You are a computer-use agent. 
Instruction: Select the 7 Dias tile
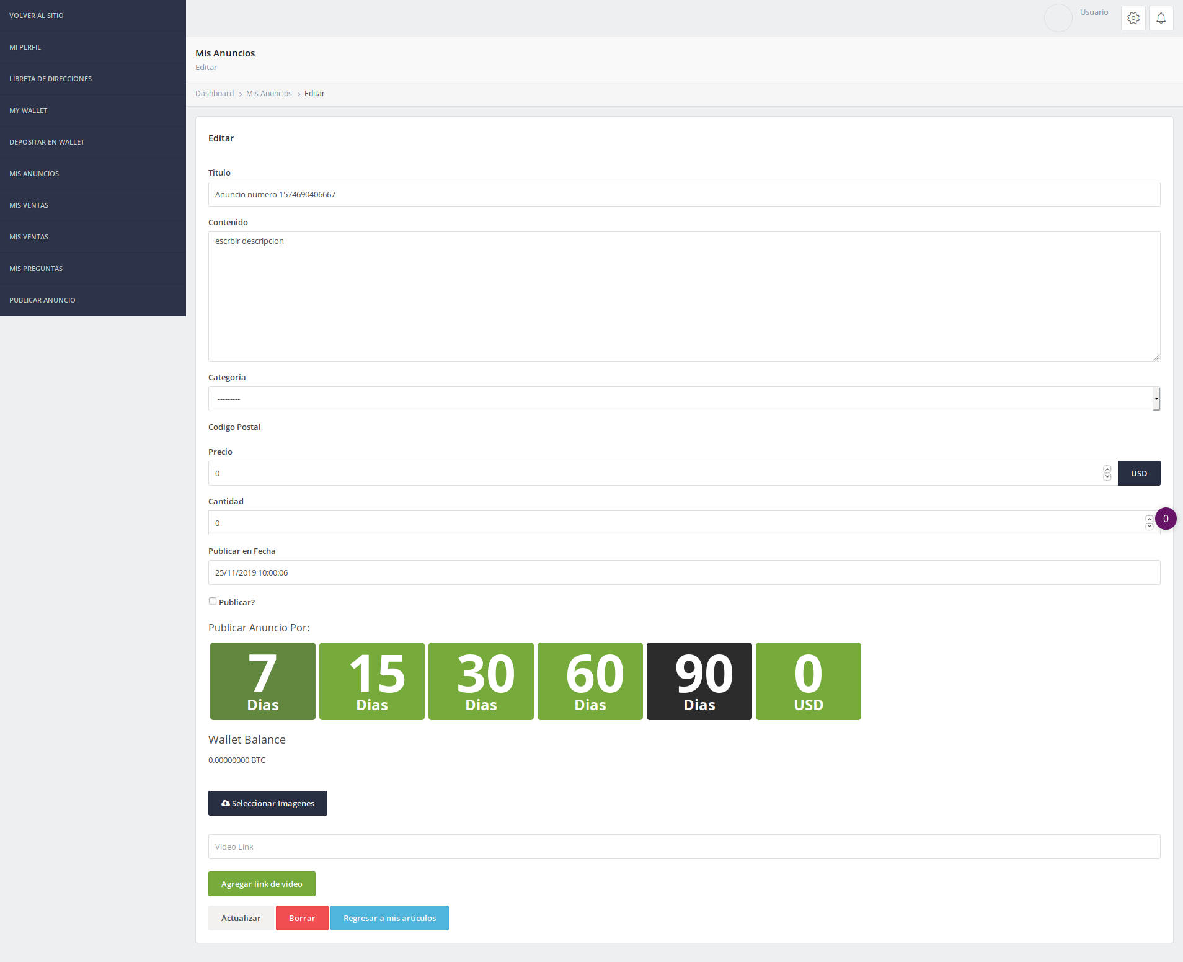click(x=263, y=681)
